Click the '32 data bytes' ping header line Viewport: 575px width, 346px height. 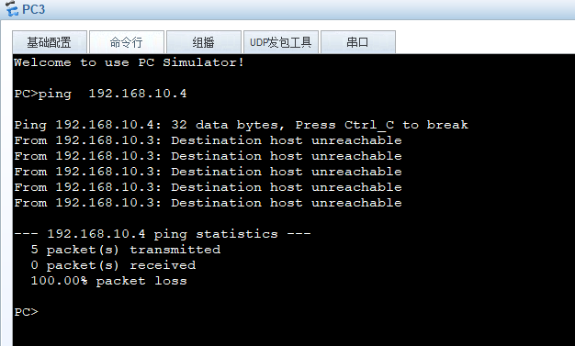[x=242, y=125]
